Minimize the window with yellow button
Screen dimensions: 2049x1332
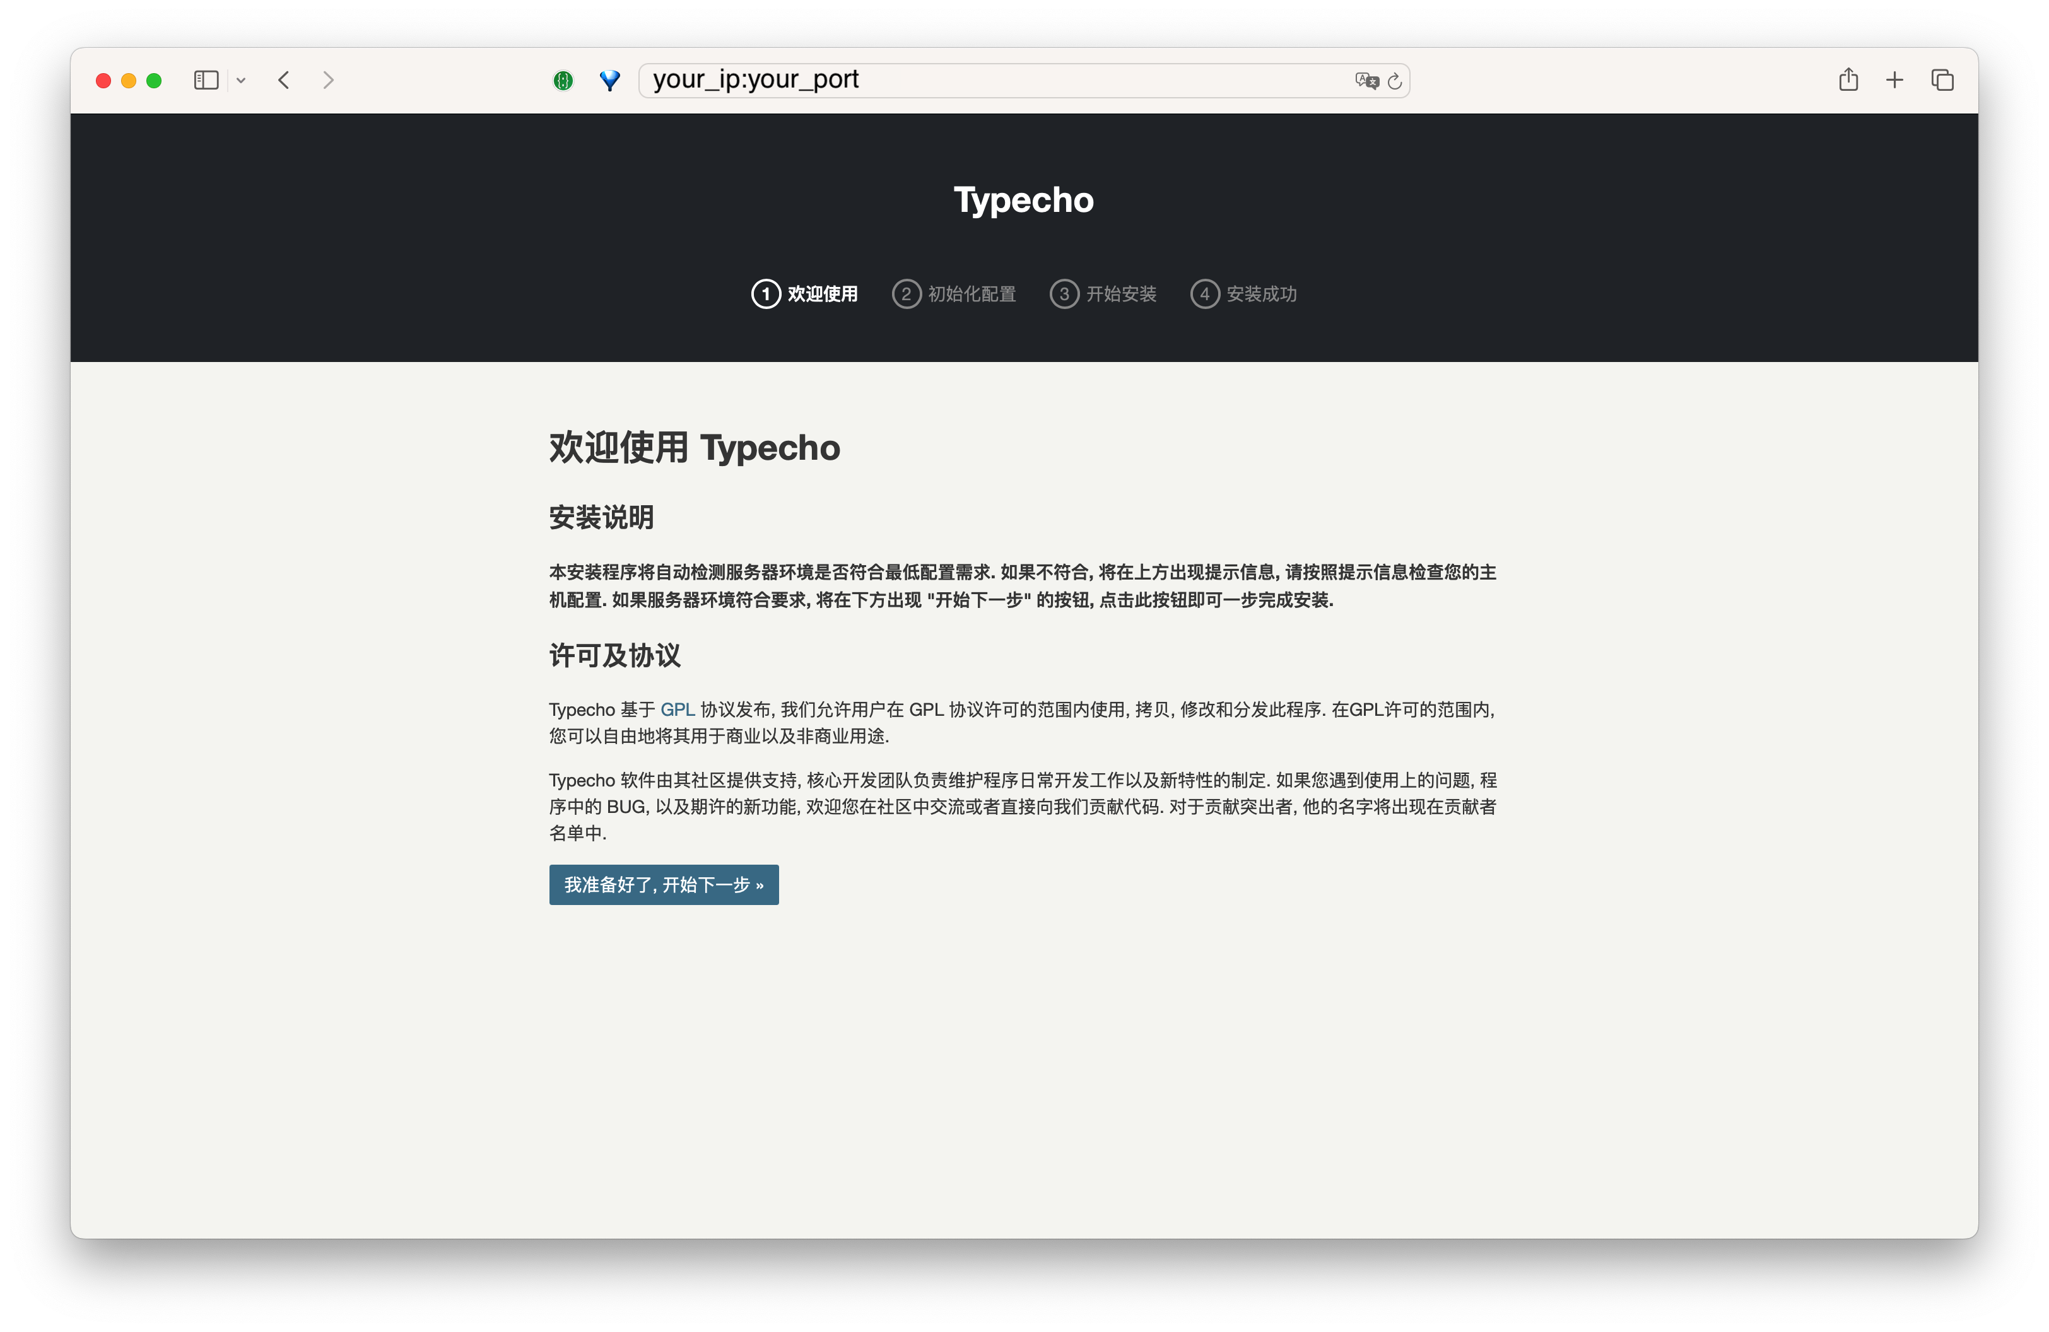[128, 80]
